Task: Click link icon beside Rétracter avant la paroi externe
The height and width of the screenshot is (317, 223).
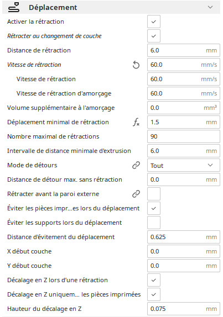Action: 136,194
